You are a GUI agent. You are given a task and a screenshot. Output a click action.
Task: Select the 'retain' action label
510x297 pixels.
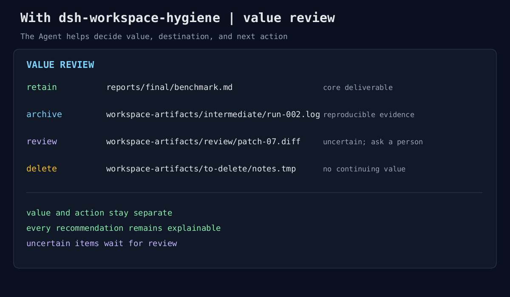click(x=42, y=87)
